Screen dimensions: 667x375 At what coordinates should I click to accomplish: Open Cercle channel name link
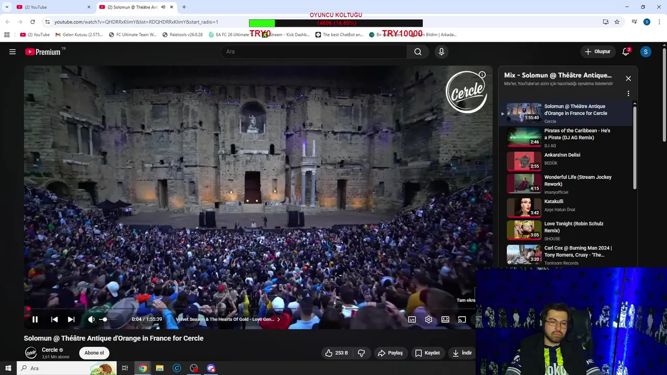pyautogui.click(x=50, y=350)
